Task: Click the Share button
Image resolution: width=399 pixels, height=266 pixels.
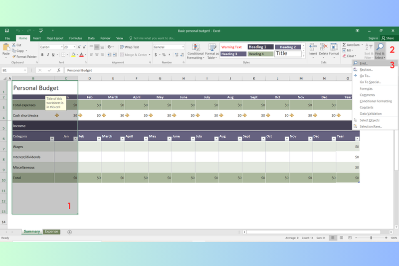Action: point(388,38)
